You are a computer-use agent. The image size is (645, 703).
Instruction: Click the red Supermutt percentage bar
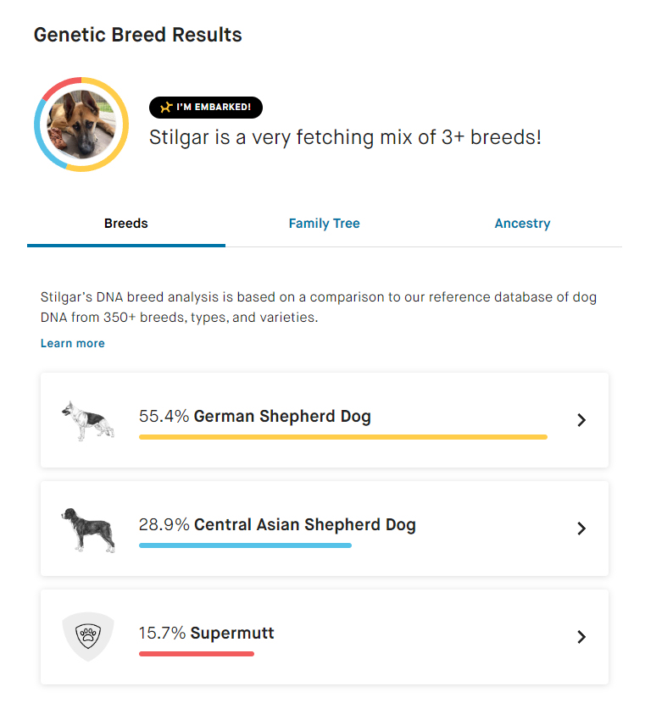click(x=197, y=654)
